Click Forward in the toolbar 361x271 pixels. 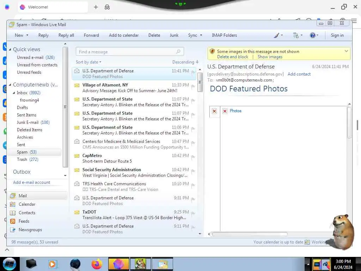click(91, 35)
